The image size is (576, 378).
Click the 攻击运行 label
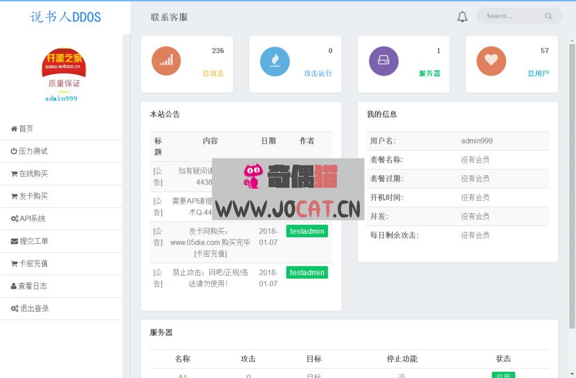[x=318, y=74]
